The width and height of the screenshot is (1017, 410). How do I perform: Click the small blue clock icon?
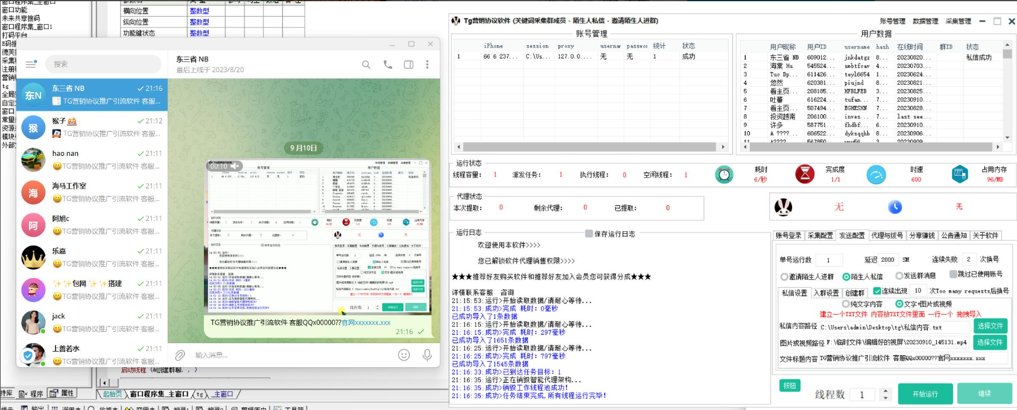click(x=895, y=207)
